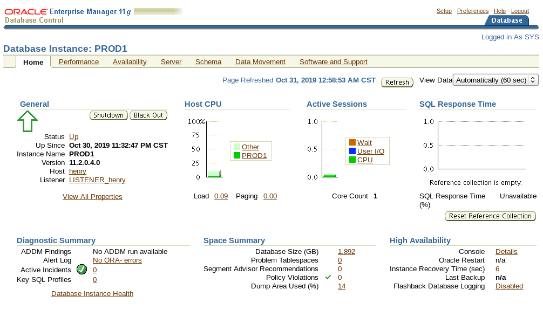Click the CPU green legend swatch in Active Sessions
The width and height of the screenshot is (543, 310).
(352, 160)
